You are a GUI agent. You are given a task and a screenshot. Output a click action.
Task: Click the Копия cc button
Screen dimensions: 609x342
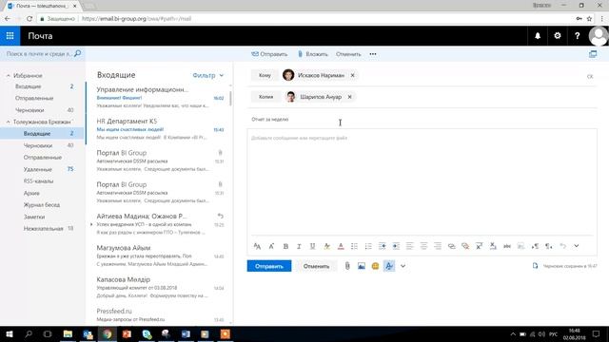[266, 97]
